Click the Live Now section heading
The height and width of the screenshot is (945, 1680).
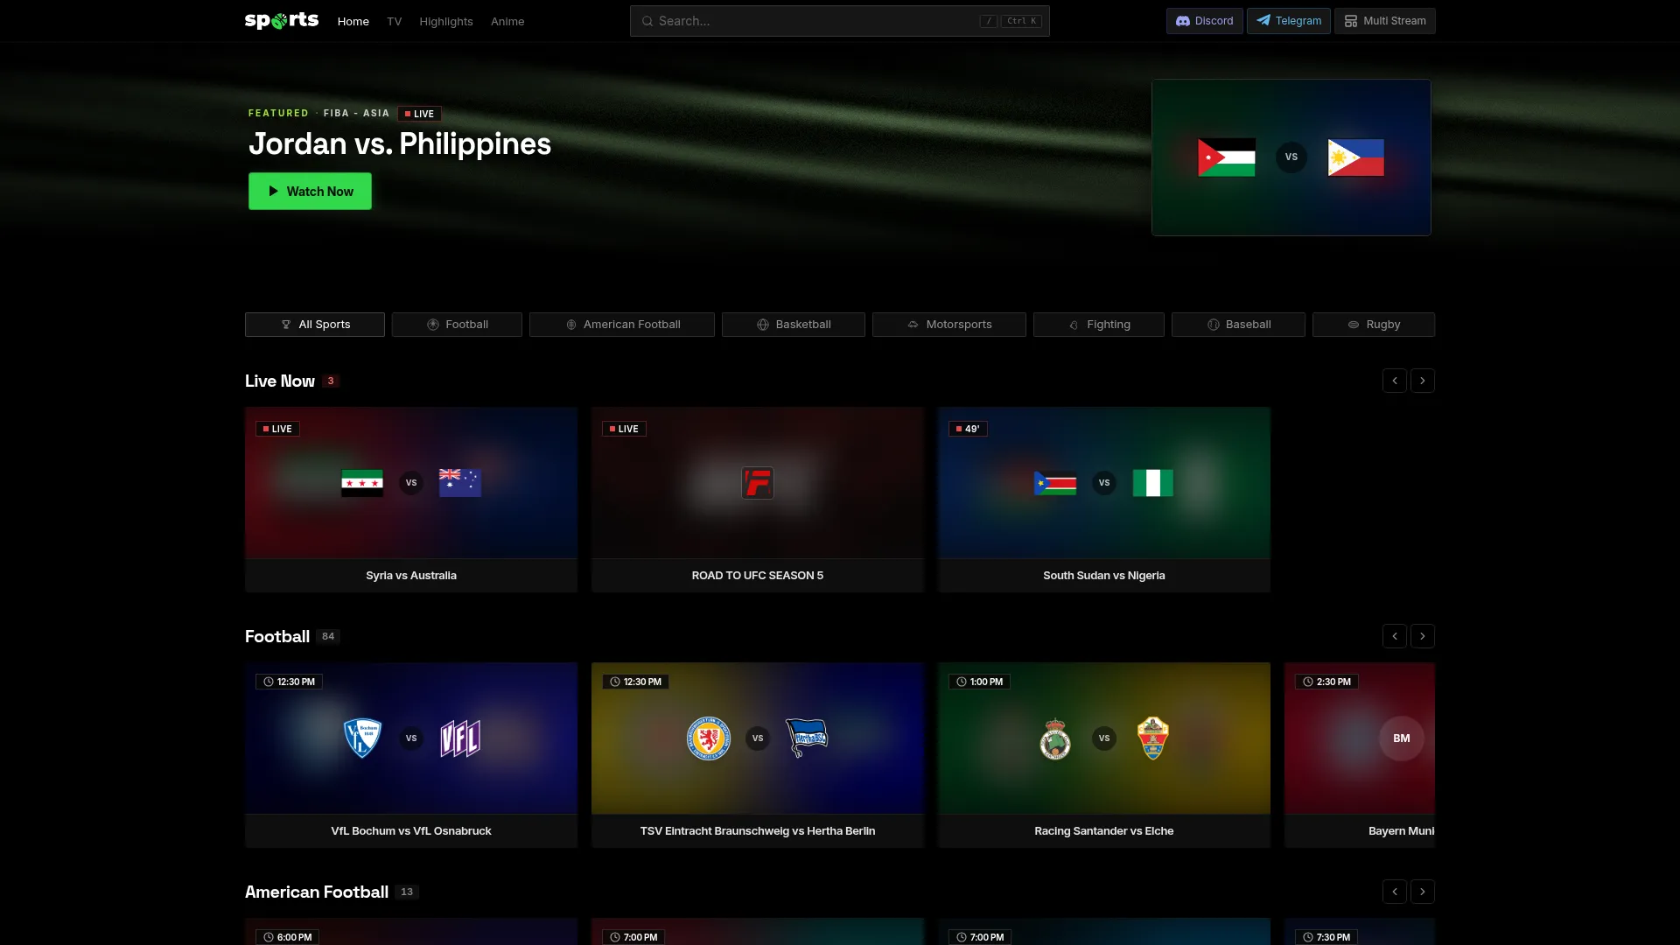pyautogui.click(x=280, y=381)
